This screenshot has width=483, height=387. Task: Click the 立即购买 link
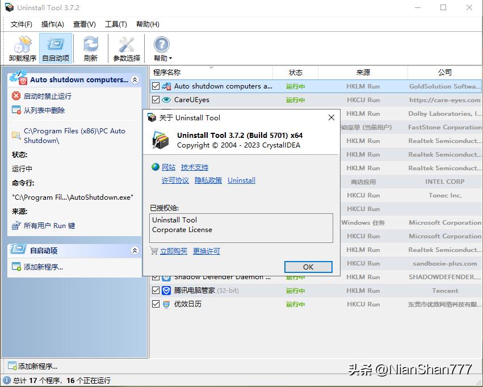(x=174, y=251)
